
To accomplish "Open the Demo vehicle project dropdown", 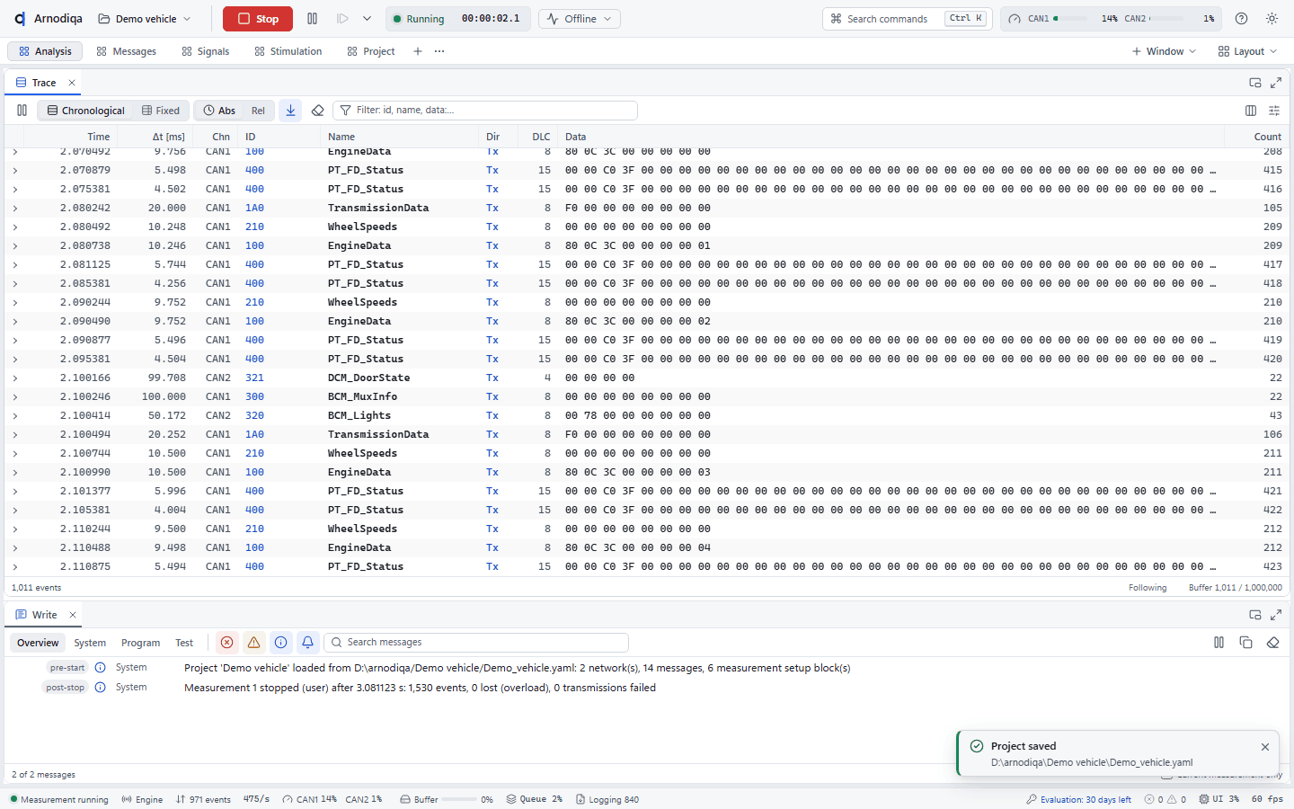I will pos(145,19).
